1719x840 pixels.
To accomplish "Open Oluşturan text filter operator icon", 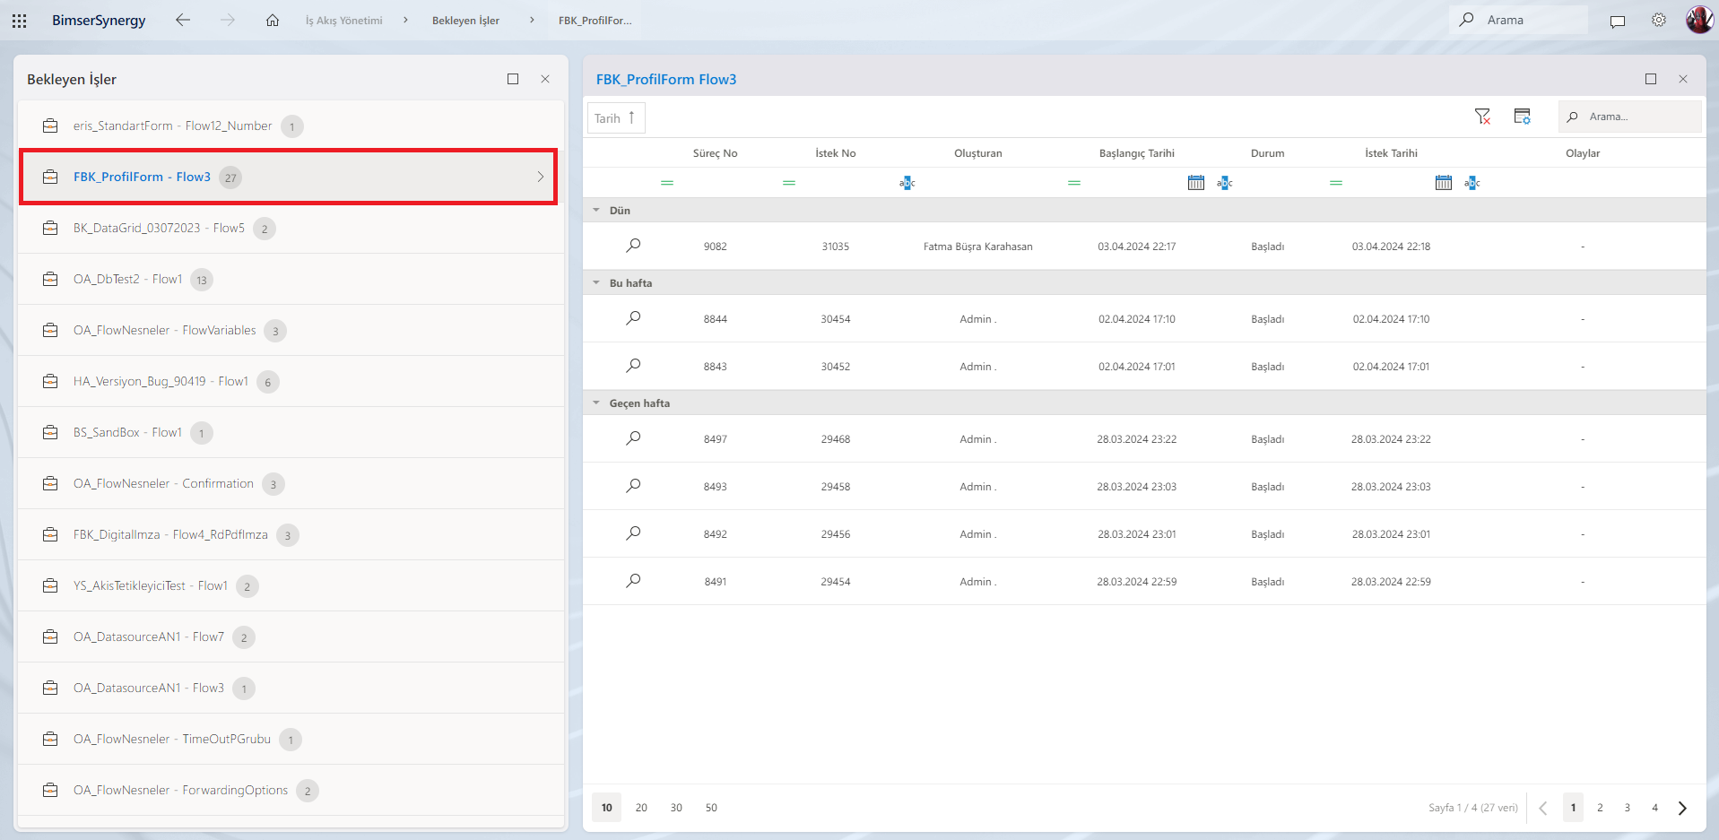I will tap(907, 183).
